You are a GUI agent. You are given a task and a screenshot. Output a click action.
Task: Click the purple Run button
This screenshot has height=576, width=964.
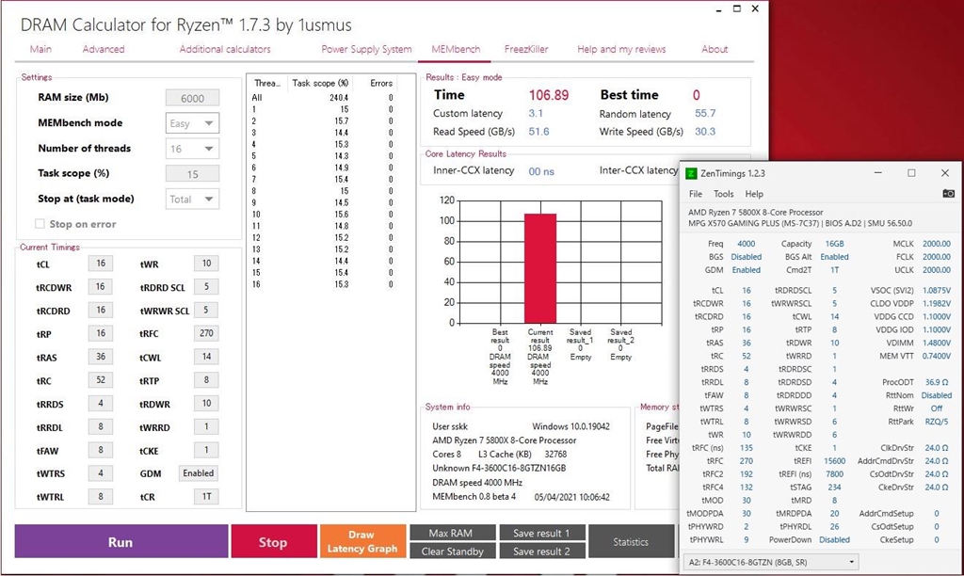click(121, 541)
